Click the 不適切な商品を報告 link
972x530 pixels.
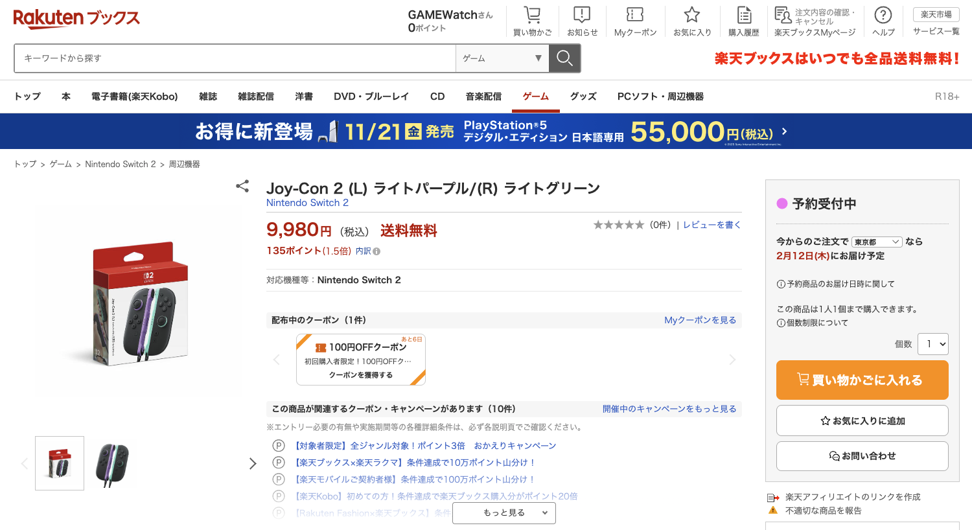[x=824, y=511]
